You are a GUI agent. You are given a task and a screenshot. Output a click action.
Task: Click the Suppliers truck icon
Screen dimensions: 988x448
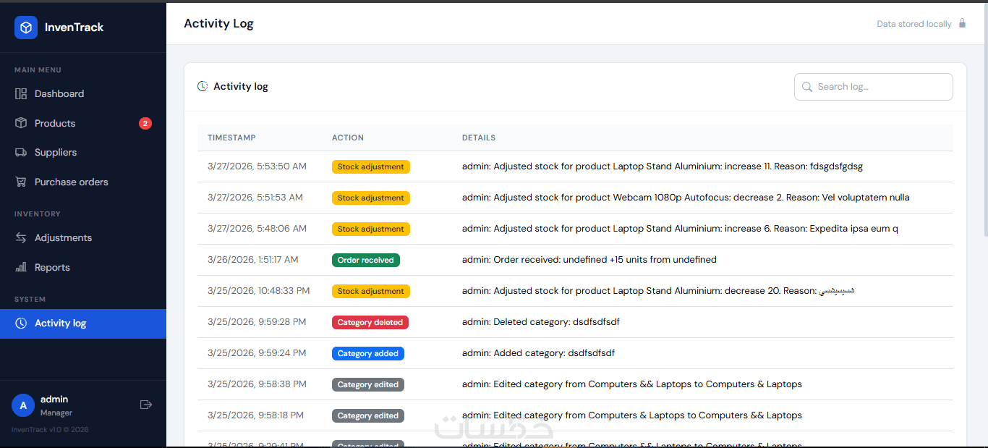[x=21, y=152]
